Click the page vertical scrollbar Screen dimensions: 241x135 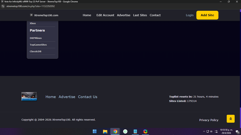[x=240, y=69]
